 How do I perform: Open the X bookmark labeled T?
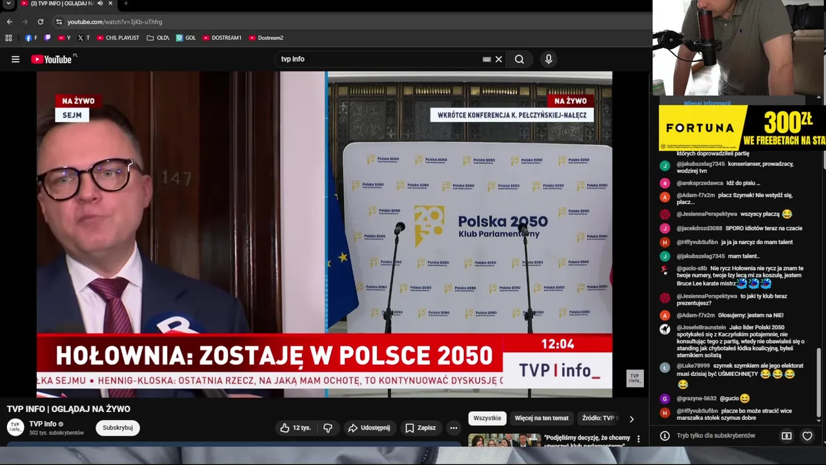tap(83, 38)
